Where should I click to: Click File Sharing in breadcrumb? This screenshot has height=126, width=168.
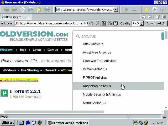[30, 70]
